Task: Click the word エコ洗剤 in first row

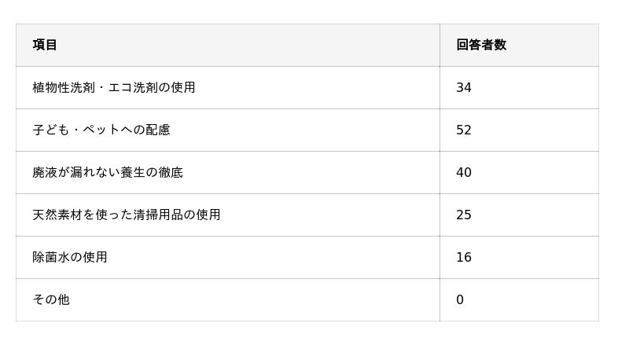Action: pyautogui.click(x=133, y=87)
